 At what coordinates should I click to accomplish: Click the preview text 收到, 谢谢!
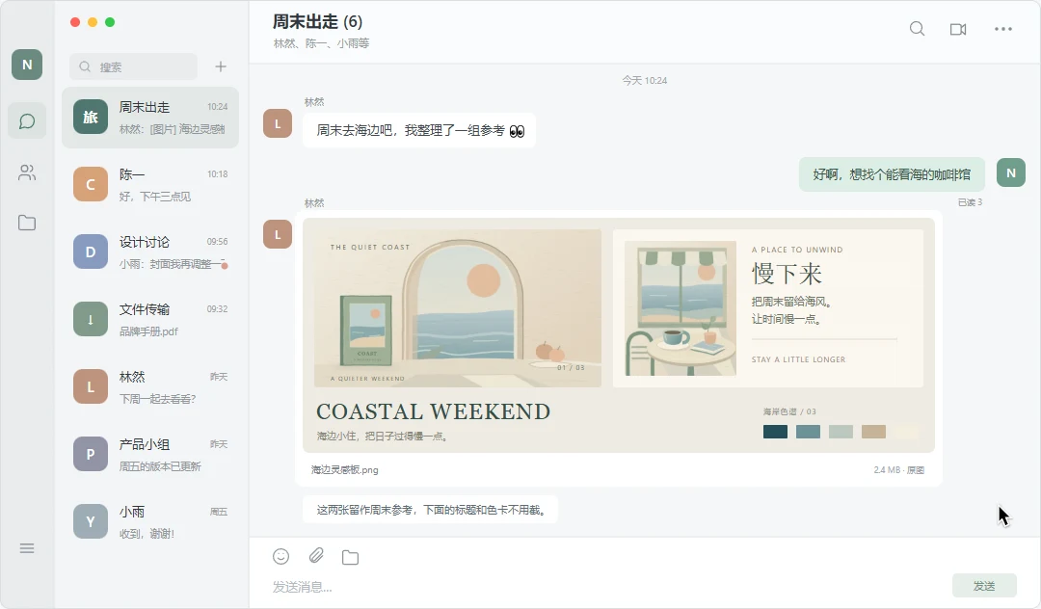click(147, 534)
